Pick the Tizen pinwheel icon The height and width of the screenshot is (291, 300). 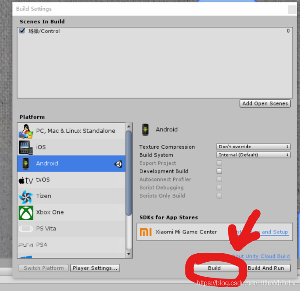pos(26,196)
